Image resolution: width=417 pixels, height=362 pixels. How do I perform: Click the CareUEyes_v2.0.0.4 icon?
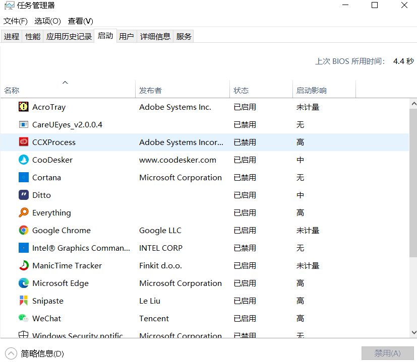[23, 124]
